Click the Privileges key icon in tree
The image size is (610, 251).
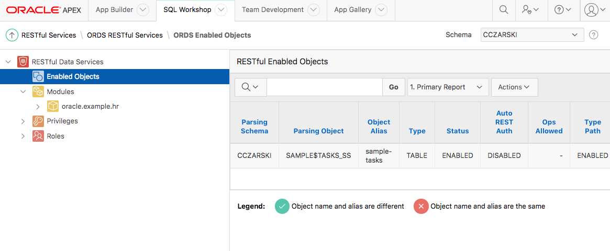[x=38, y=121]
